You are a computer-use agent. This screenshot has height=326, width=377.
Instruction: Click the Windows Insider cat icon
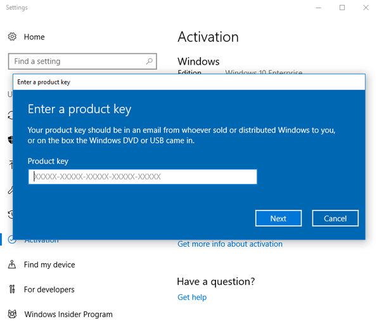pos(12,314)
